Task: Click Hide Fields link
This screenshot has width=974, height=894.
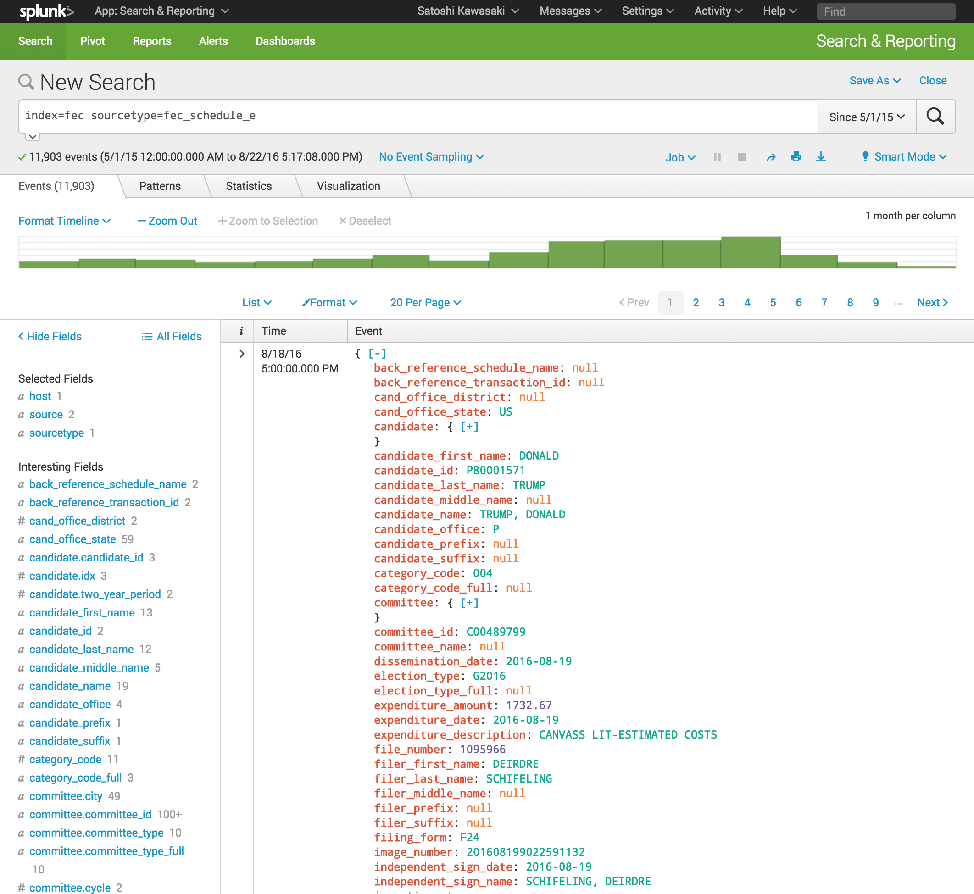Action: click(x=50, y=336)
